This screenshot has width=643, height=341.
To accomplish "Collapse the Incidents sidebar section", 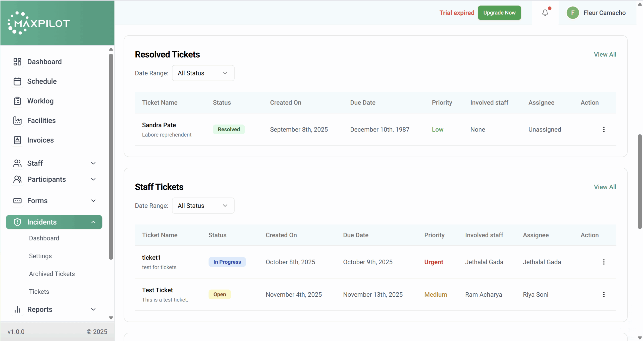I will pyautogui.click(x=93, y=222).
